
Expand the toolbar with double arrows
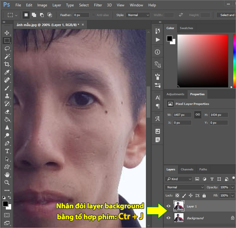4,22
